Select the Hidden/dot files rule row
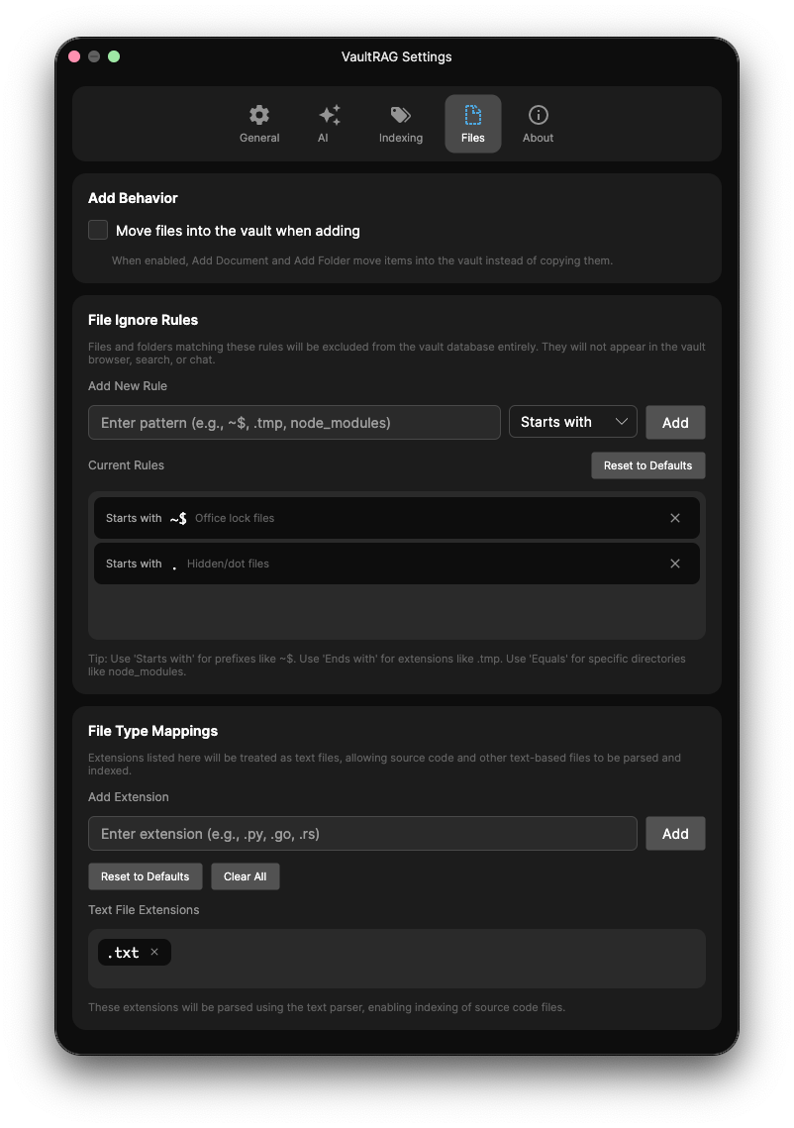 point(396,564)
